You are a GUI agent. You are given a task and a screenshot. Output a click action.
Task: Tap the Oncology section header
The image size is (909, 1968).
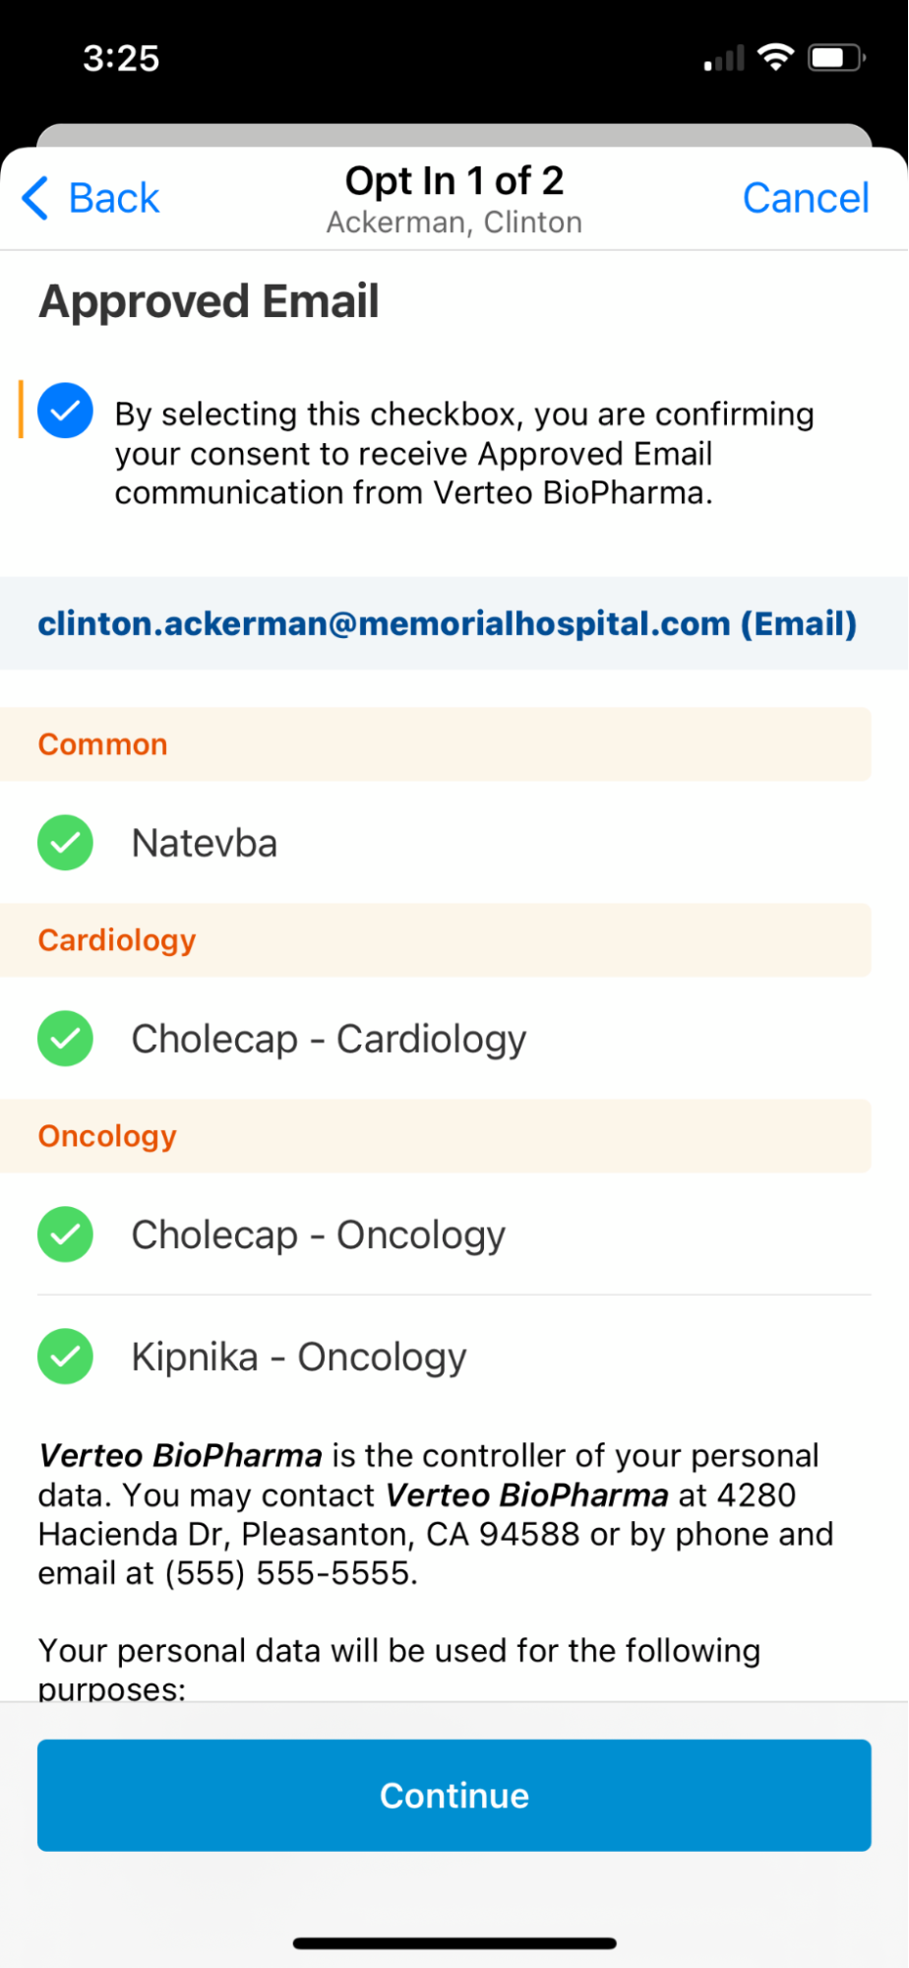(107, 1136)
